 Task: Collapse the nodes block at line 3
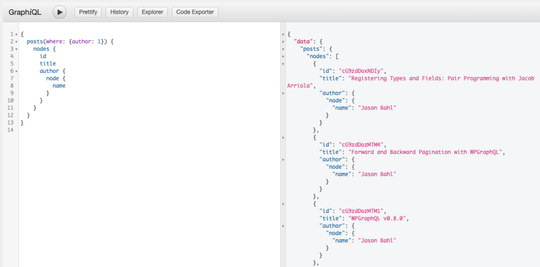16,49
